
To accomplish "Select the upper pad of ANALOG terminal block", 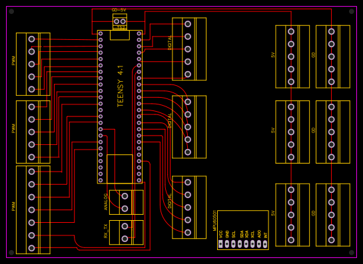I will (x=125, y=196).
